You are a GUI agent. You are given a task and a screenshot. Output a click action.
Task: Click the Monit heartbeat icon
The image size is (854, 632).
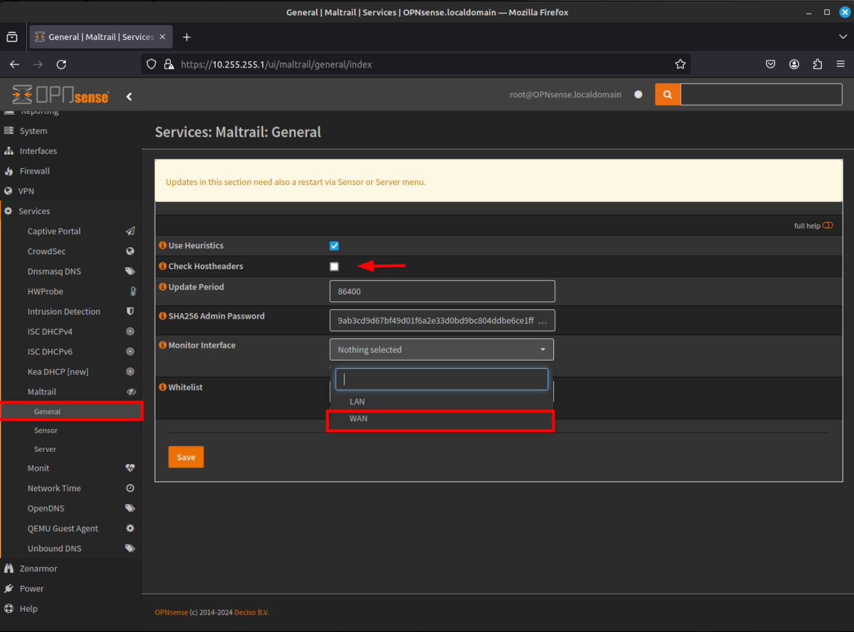point(130,468)
